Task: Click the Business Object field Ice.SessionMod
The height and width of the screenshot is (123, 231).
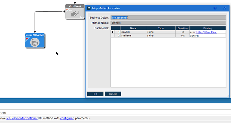Action: tap(168, 18)
